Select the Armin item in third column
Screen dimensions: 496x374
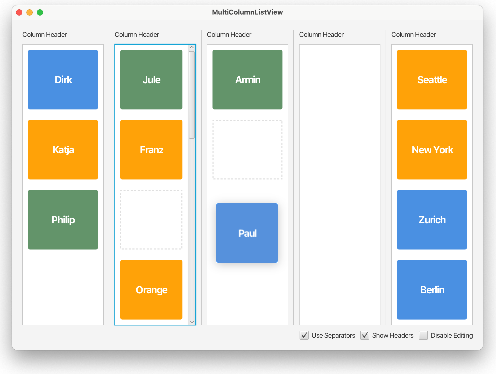click(x=247, y=80)
